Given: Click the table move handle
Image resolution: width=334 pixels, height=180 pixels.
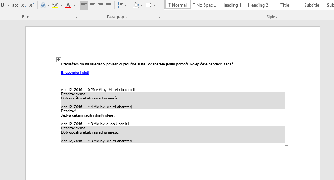Looking at the screenshot, I should [58, 59].
